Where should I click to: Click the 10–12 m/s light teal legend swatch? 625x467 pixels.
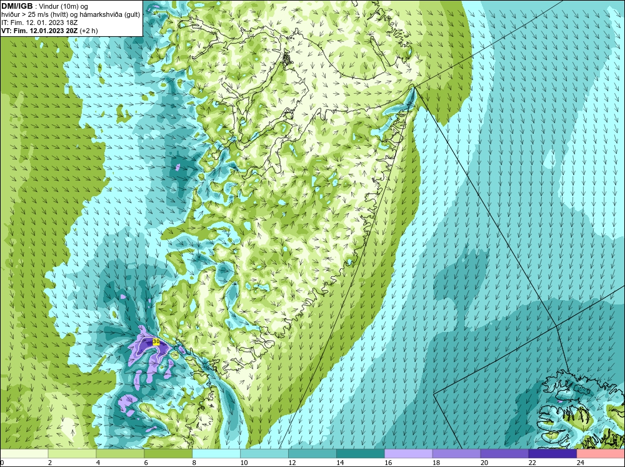point(264,454)
